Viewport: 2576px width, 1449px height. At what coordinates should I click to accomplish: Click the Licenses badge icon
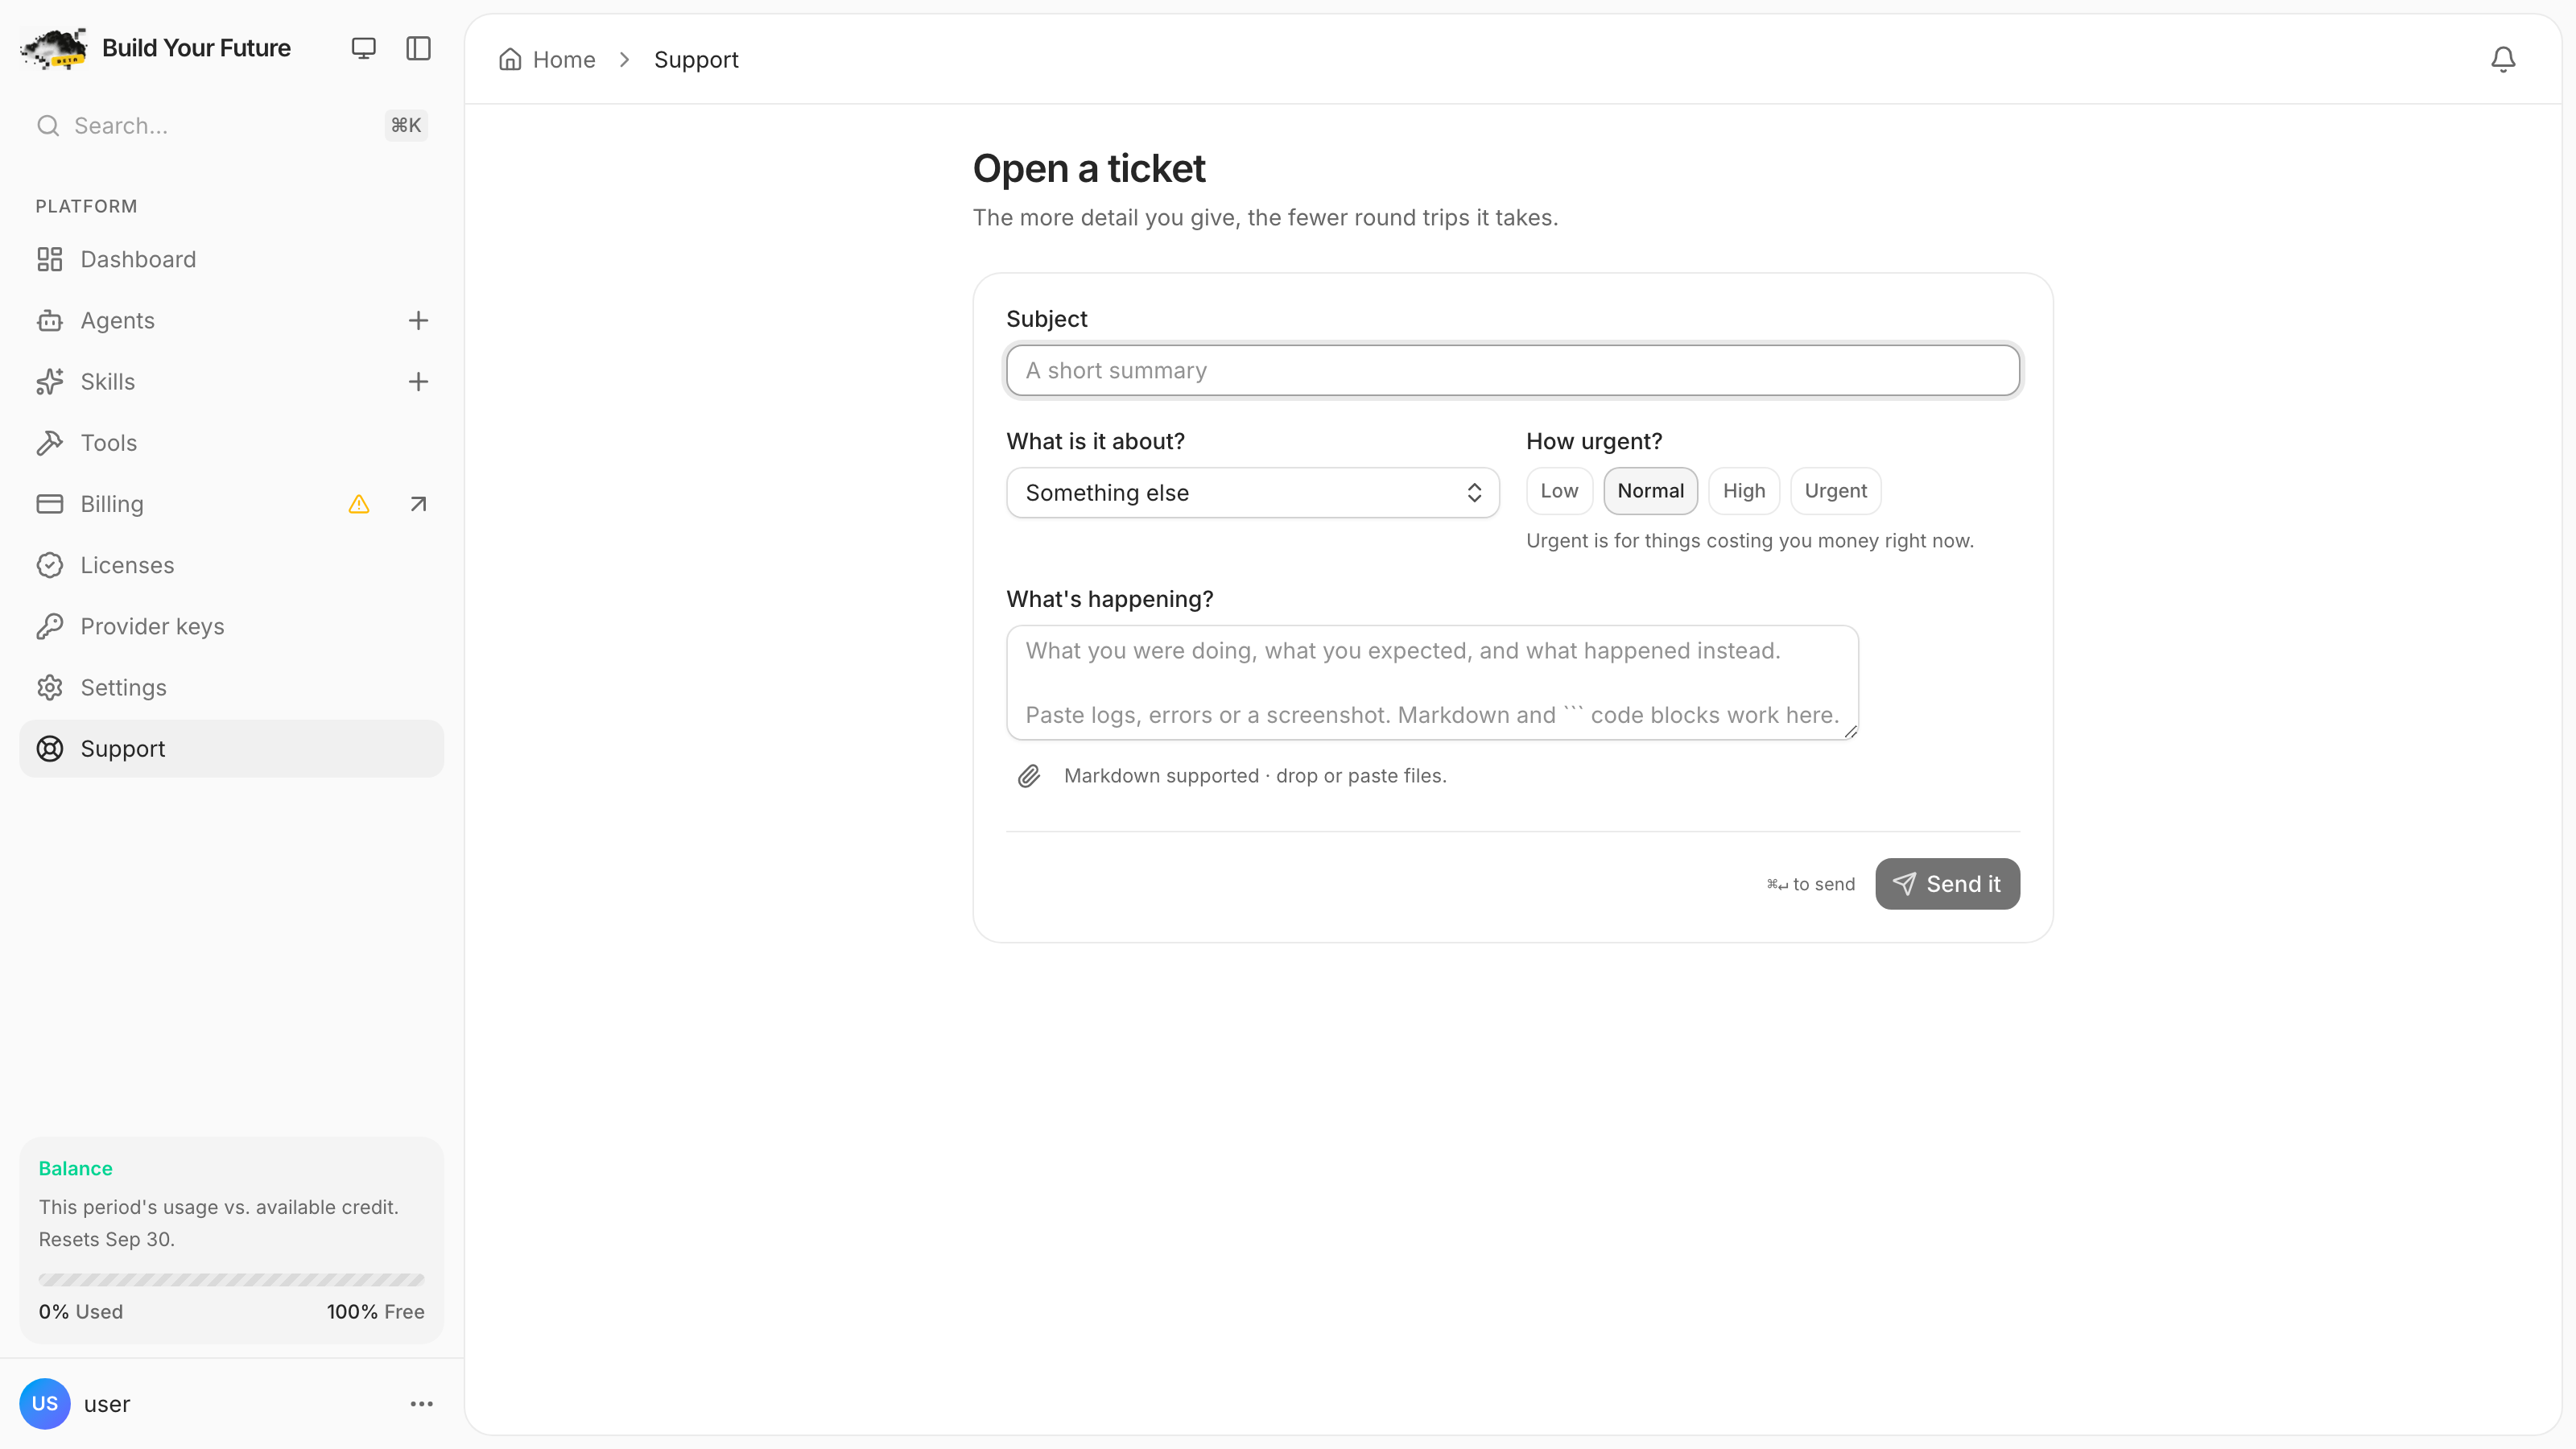(x=49, y=565)
